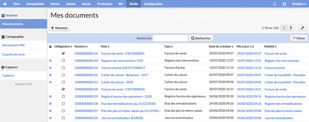Click the Rechercher search button
This screenshot has height=122, width=309.
click(201, 38)
